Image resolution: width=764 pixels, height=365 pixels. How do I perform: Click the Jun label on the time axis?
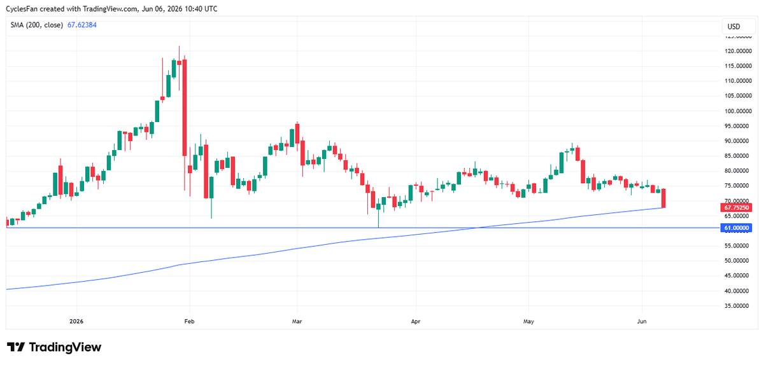click(x=642, y=321)
